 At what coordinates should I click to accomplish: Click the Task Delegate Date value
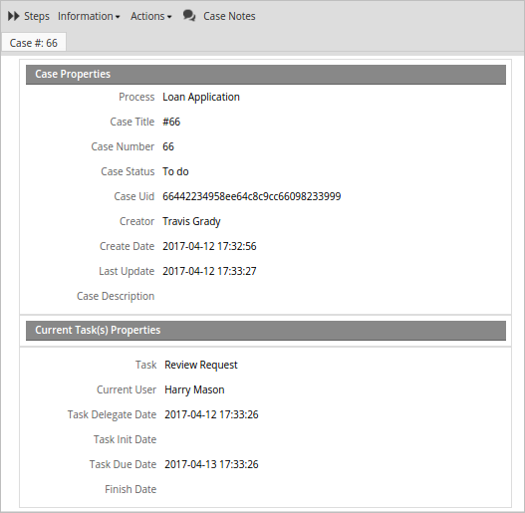point(211,415)
